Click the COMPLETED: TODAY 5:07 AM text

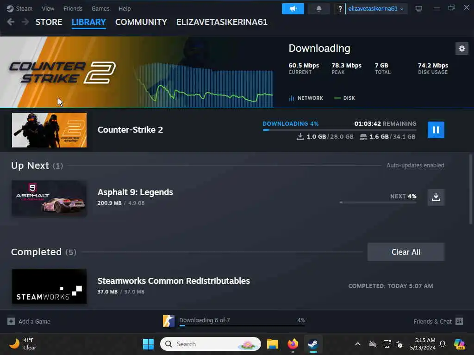pyautogui.click(x=391, y=286)
